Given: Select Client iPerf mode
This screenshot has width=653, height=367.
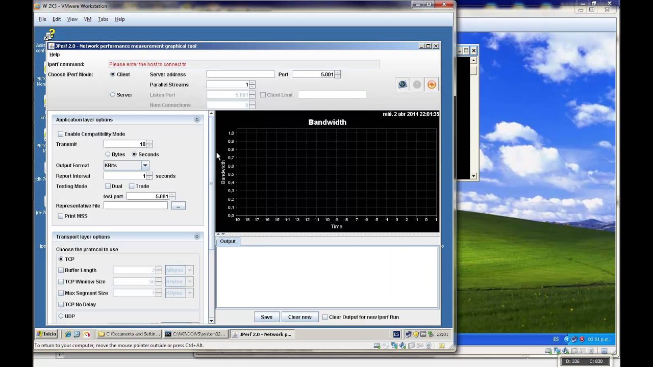Looking at the screenshot, I should pyautogui.click(x=113, y=74).
